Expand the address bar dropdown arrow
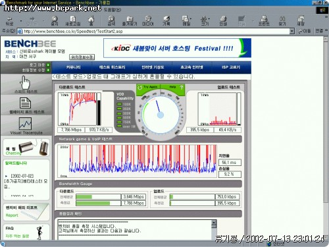The width and height of the screenshot is (329, 247). [291, 31]
